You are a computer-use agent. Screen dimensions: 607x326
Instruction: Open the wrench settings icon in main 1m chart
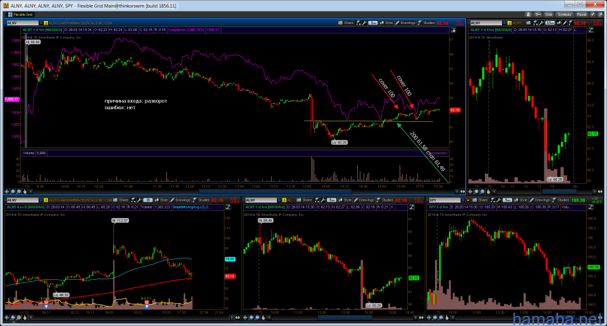pos(364,23)
